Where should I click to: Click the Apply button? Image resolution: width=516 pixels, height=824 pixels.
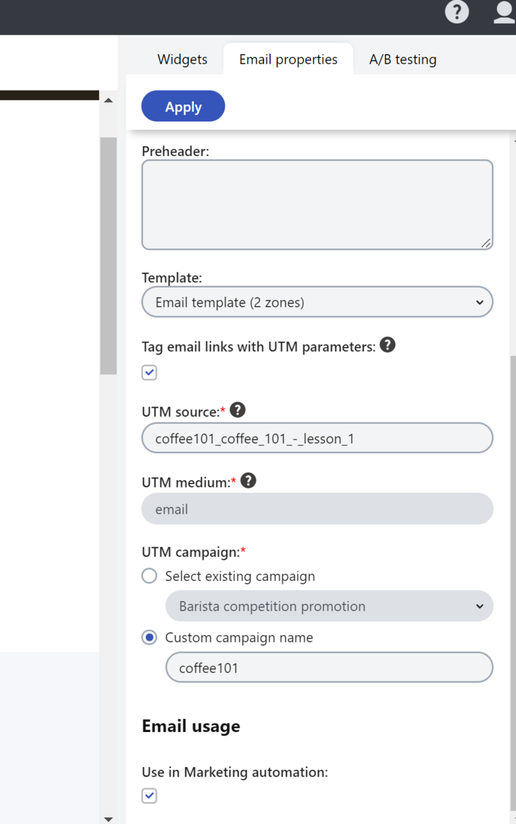183,106
